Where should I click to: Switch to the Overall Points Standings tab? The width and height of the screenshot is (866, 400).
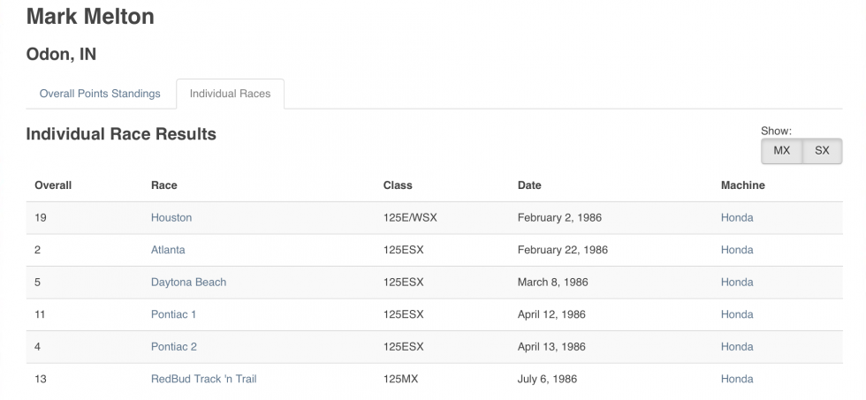pyautogui.click(x=100, y=94)
